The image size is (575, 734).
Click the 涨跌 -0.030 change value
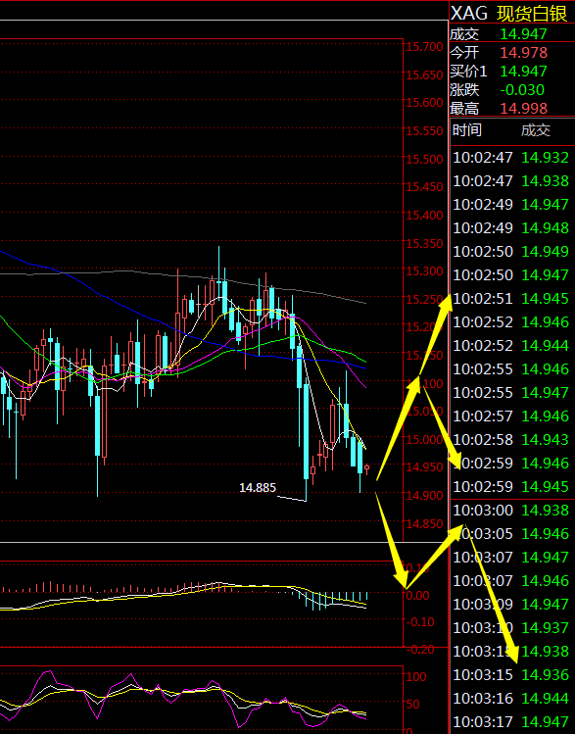coord(522,90)
